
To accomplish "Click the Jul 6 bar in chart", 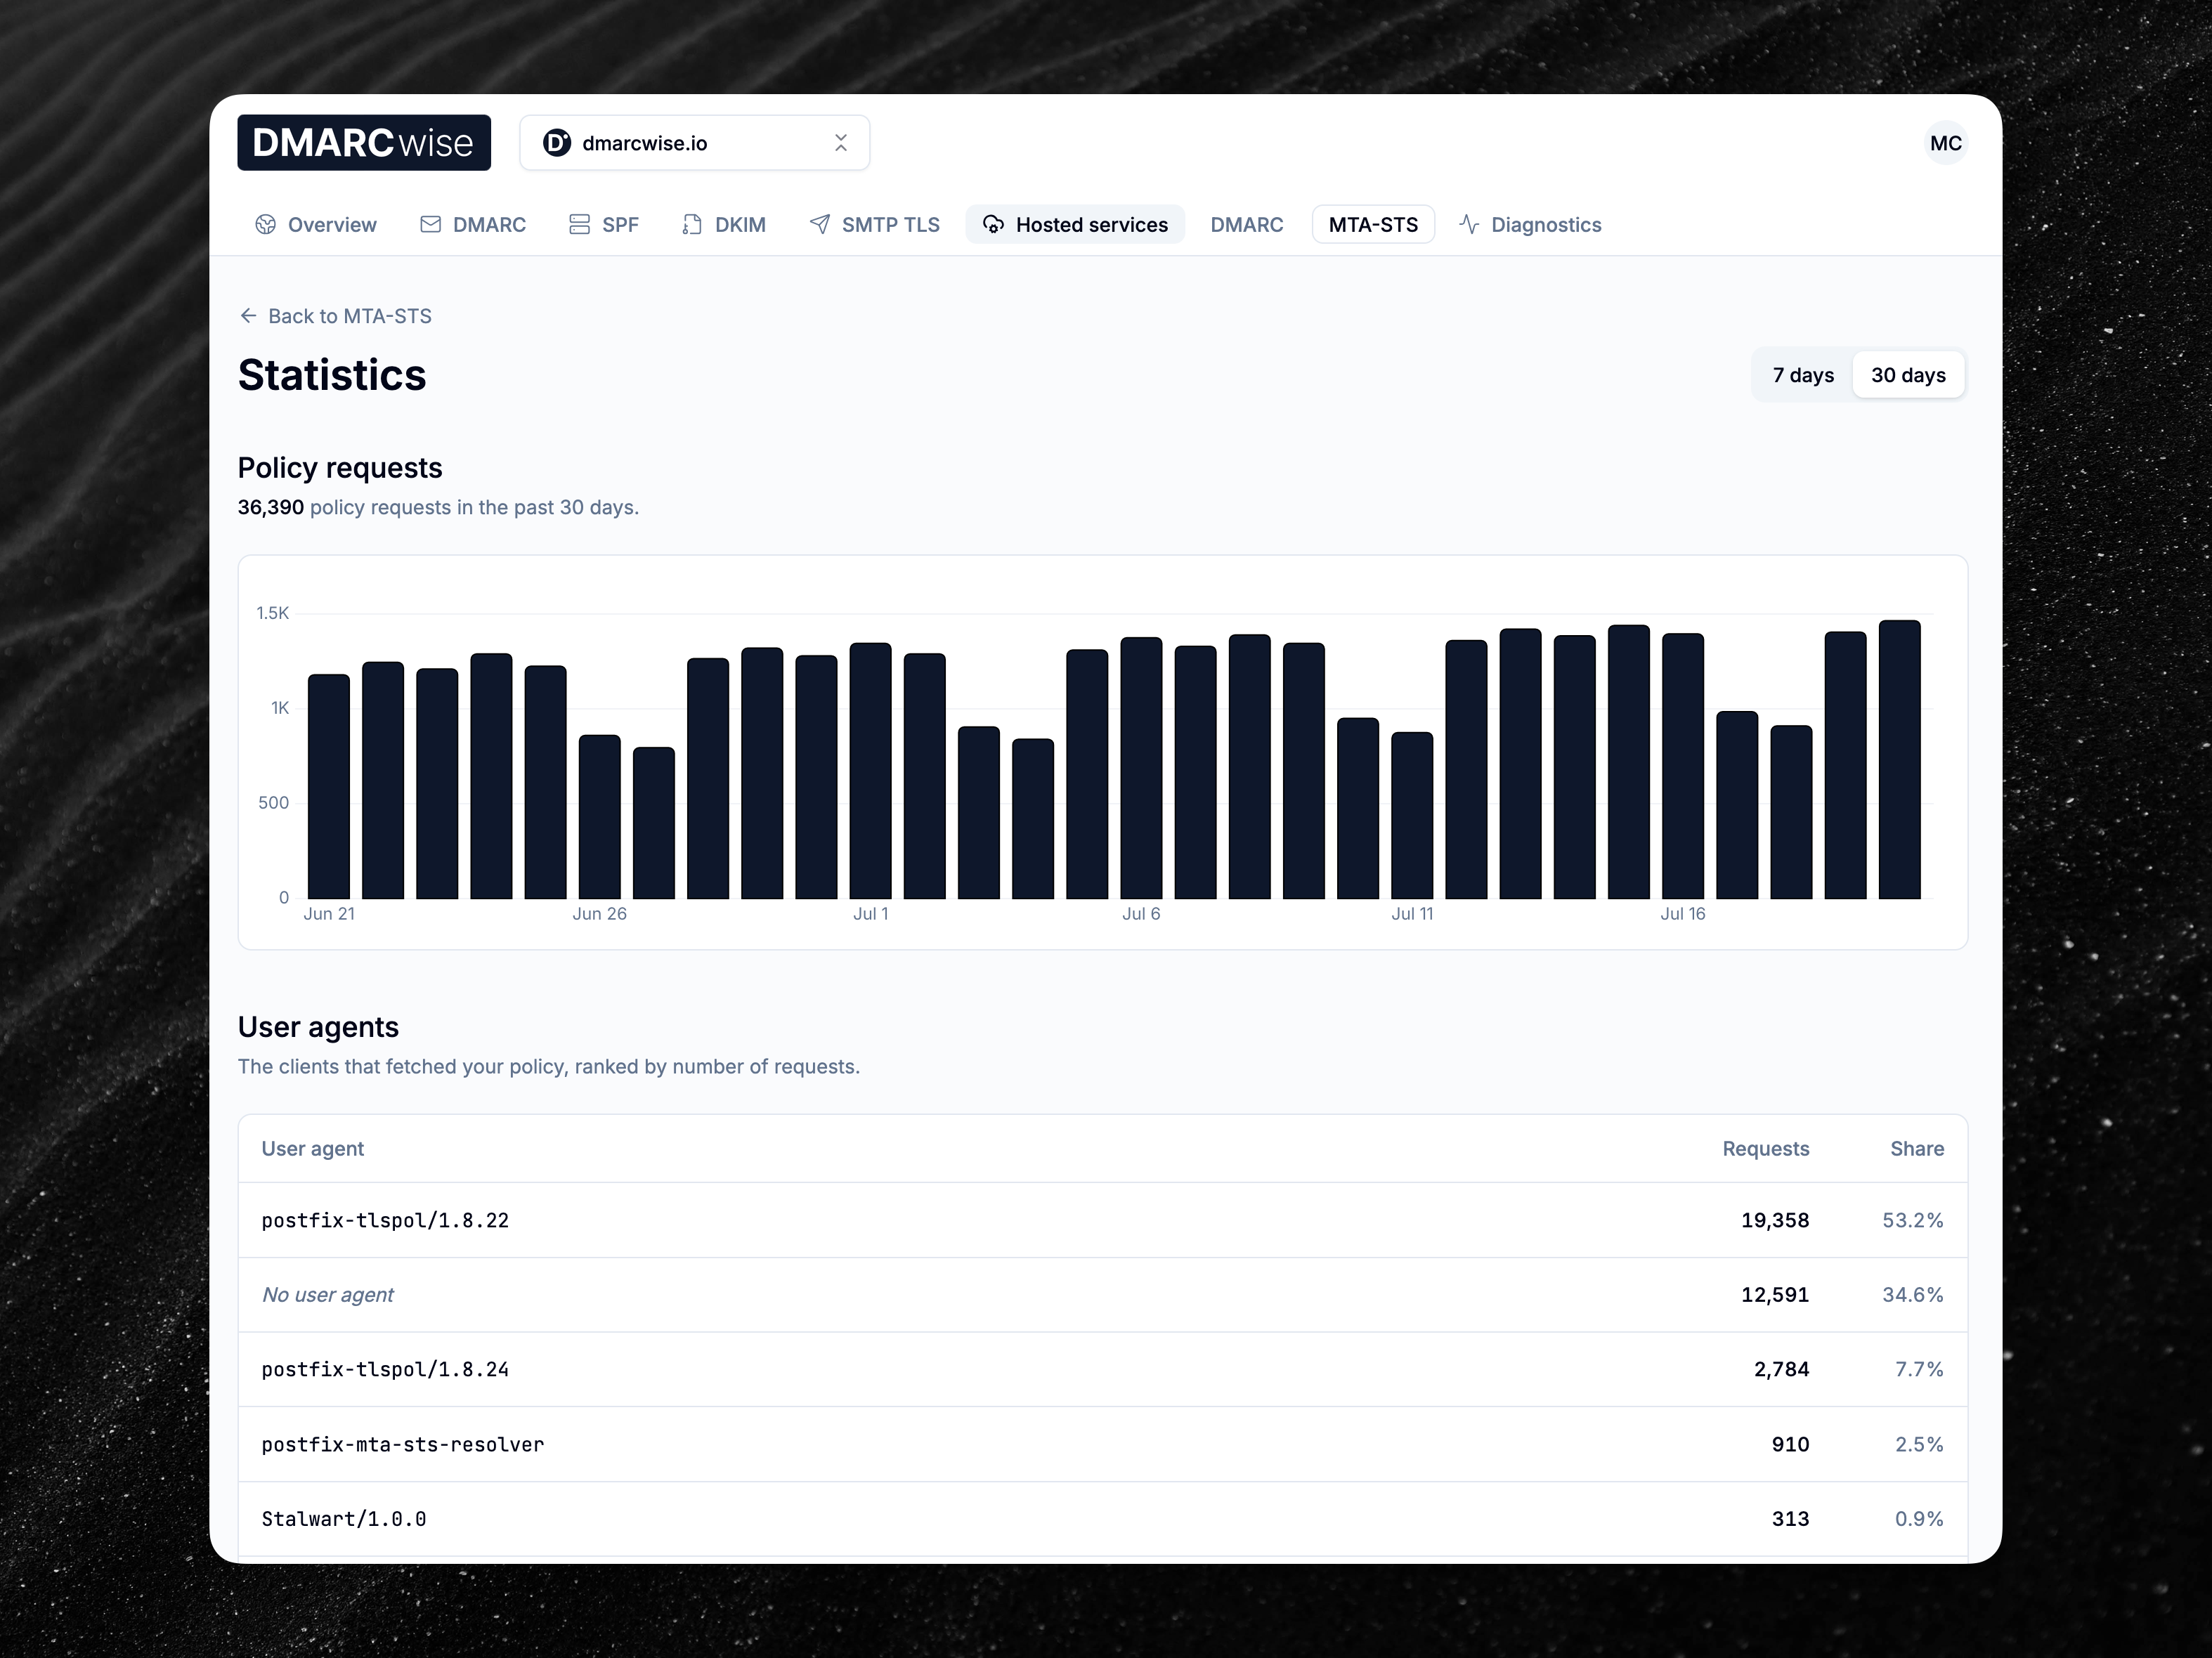I will (1141, 768).
